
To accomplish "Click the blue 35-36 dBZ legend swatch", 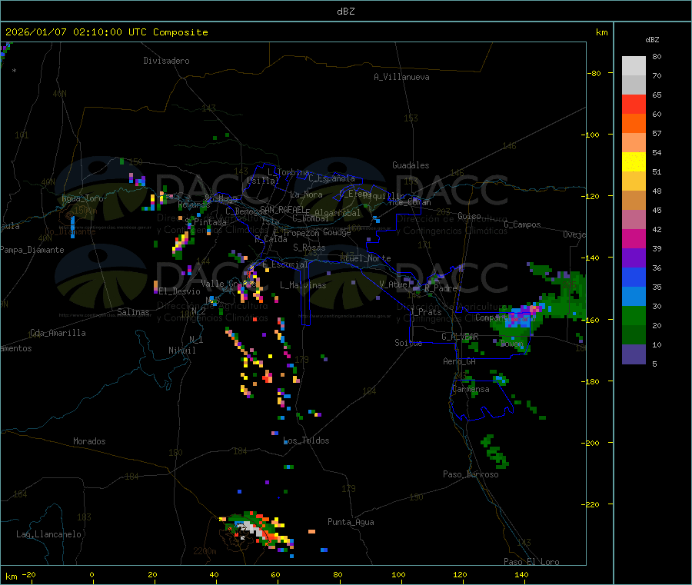I will (x=634, y=277).
